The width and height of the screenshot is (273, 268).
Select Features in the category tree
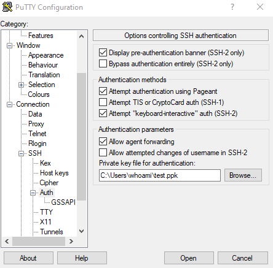tap(41, 36)
